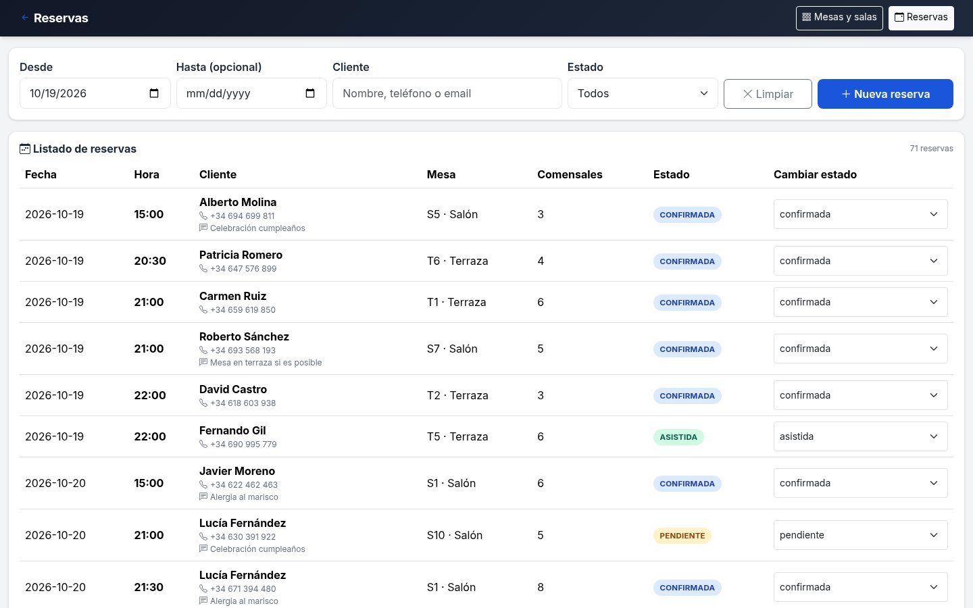
Task: Focus the Cliente search input field
Action: tap(447, 93)
